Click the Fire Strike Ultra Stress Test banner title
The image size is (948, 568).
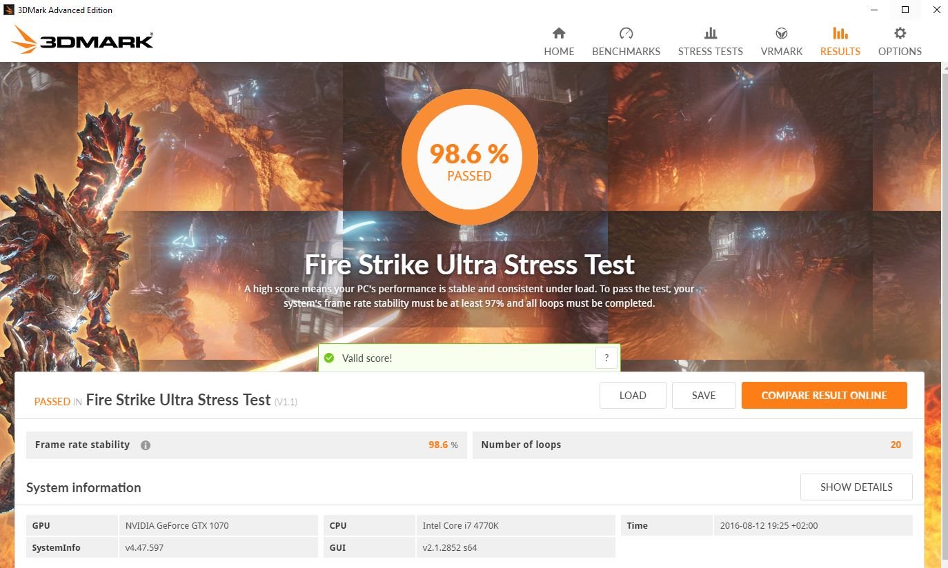click(x=469, y=265)
